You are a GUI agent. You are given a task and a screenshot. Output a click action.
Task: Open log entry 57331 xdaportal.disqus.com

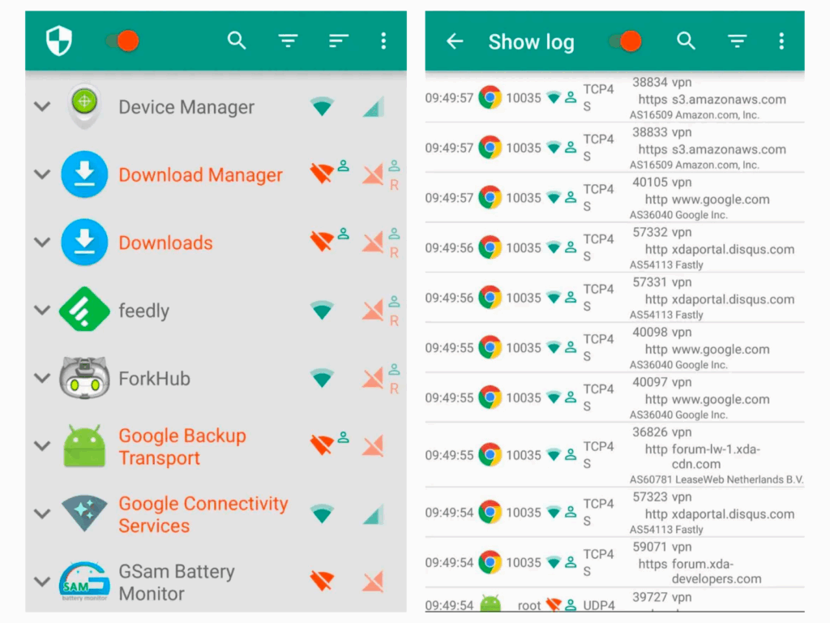click(614, 297)
